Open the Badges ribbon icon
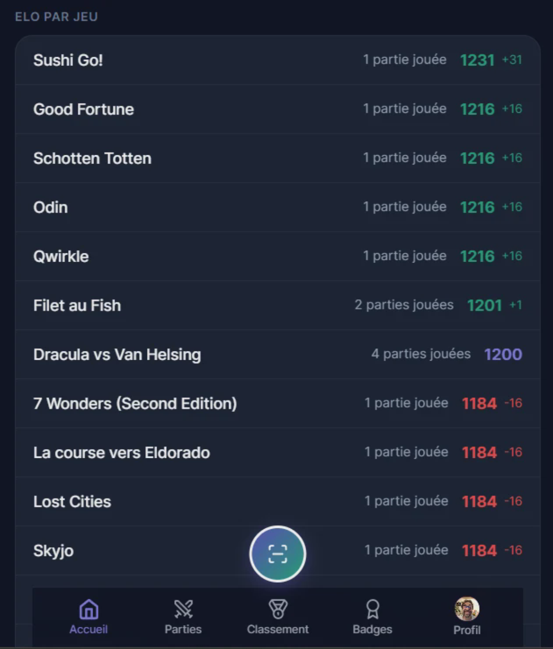Screen dimensions: 553x649 pos(372,609)
